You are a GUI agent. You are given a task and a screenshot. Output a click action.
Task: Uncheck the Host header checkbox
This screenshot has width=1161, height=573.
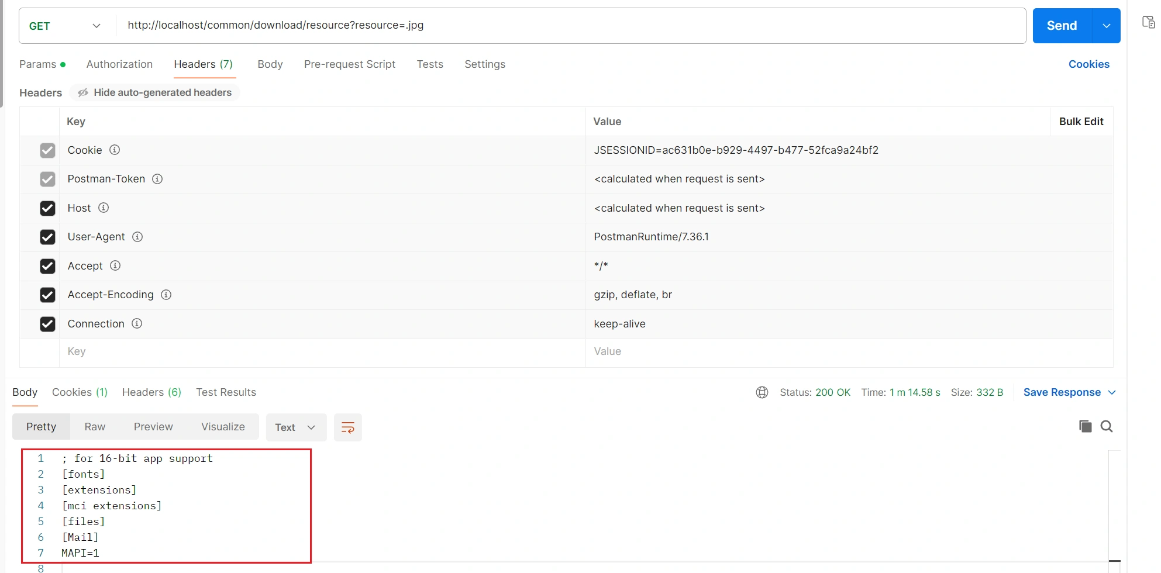[x=47, y=208]
